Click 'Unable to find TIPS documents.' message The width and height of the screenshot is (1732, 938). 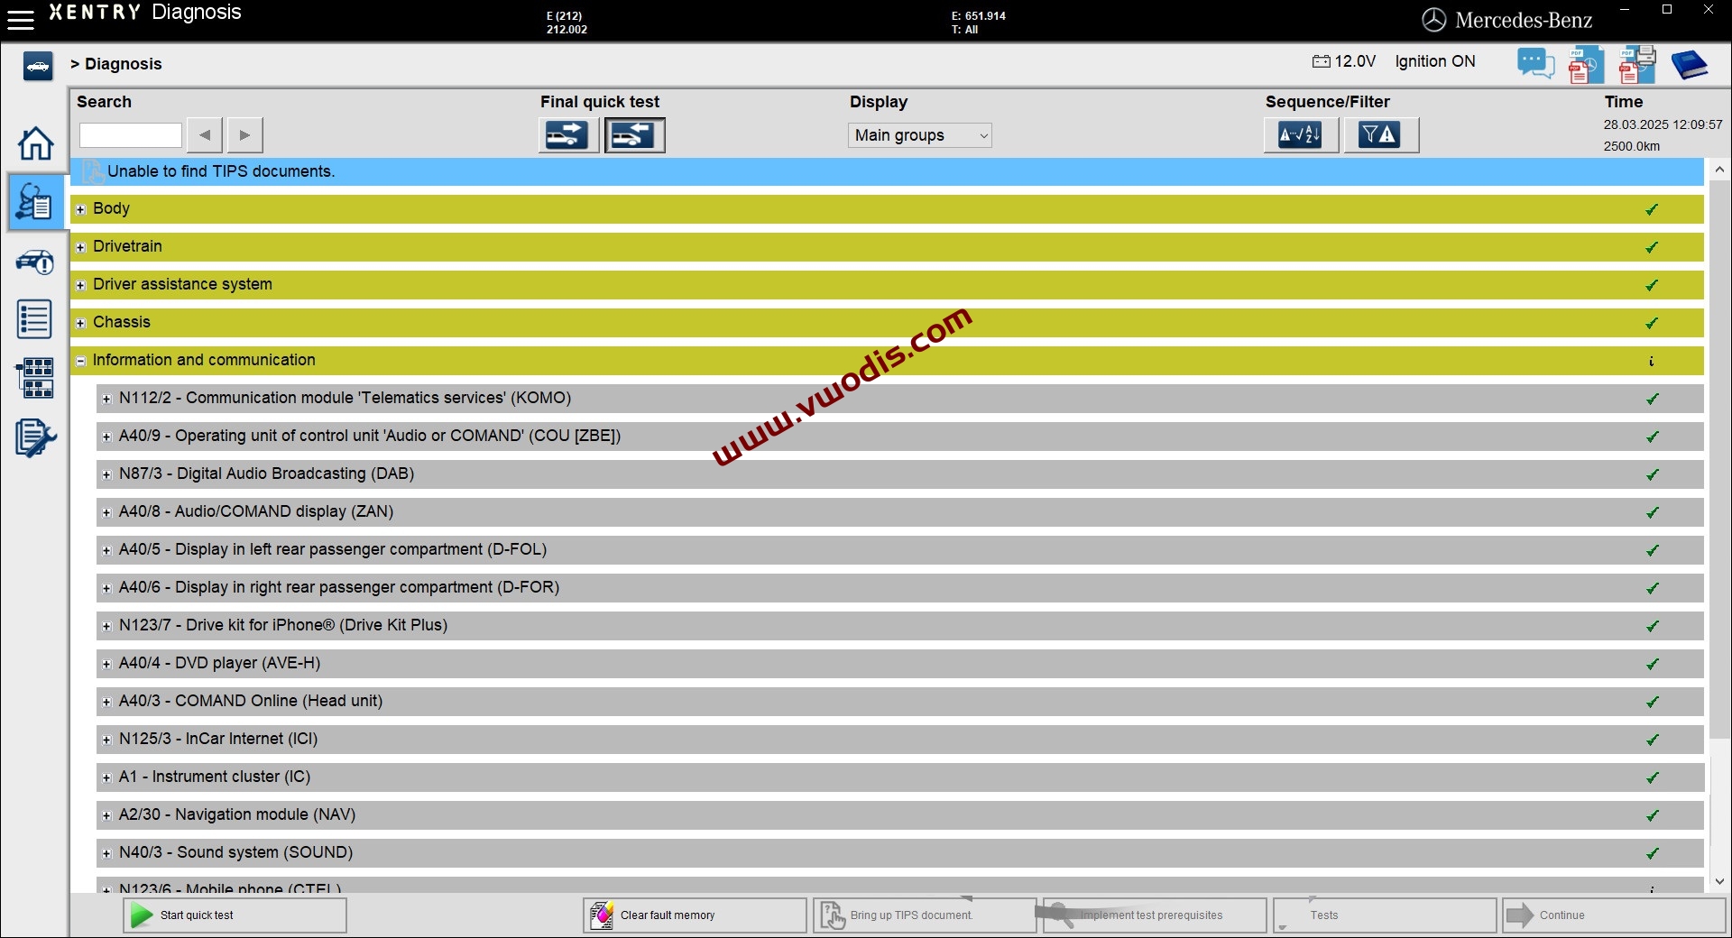click(x=221, y=171)
